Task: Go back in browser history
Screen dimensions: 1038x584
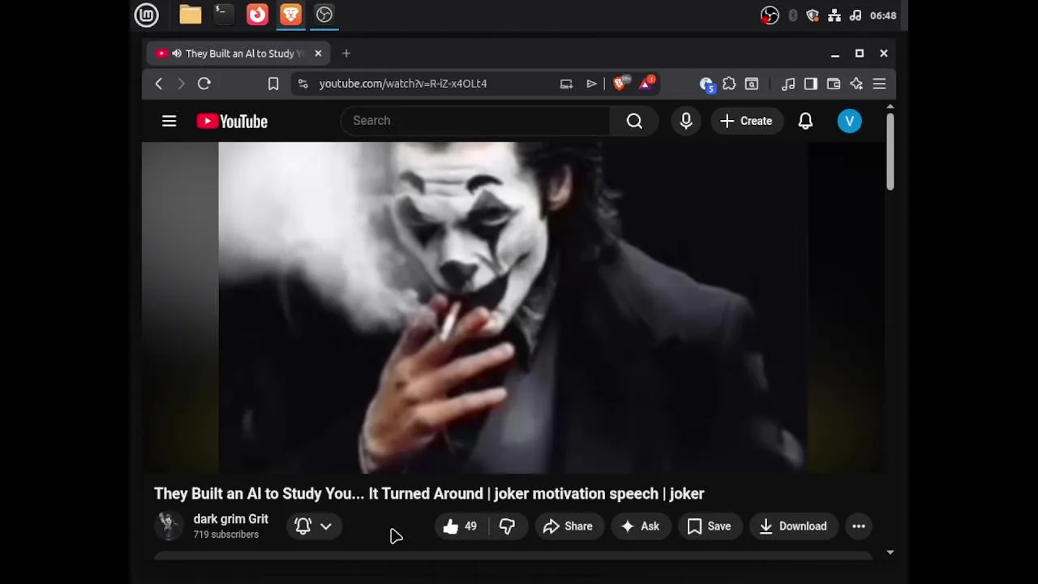Action: (159, 84)
